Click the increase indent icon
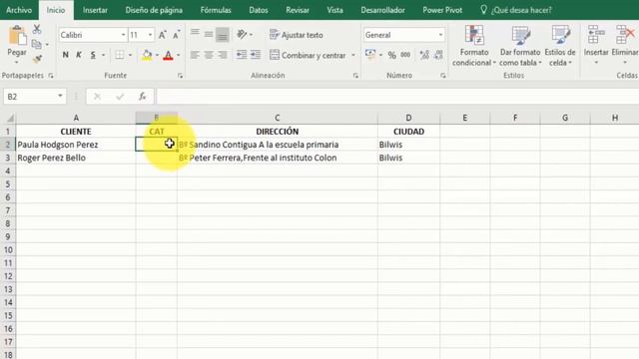 pos(256,55)
